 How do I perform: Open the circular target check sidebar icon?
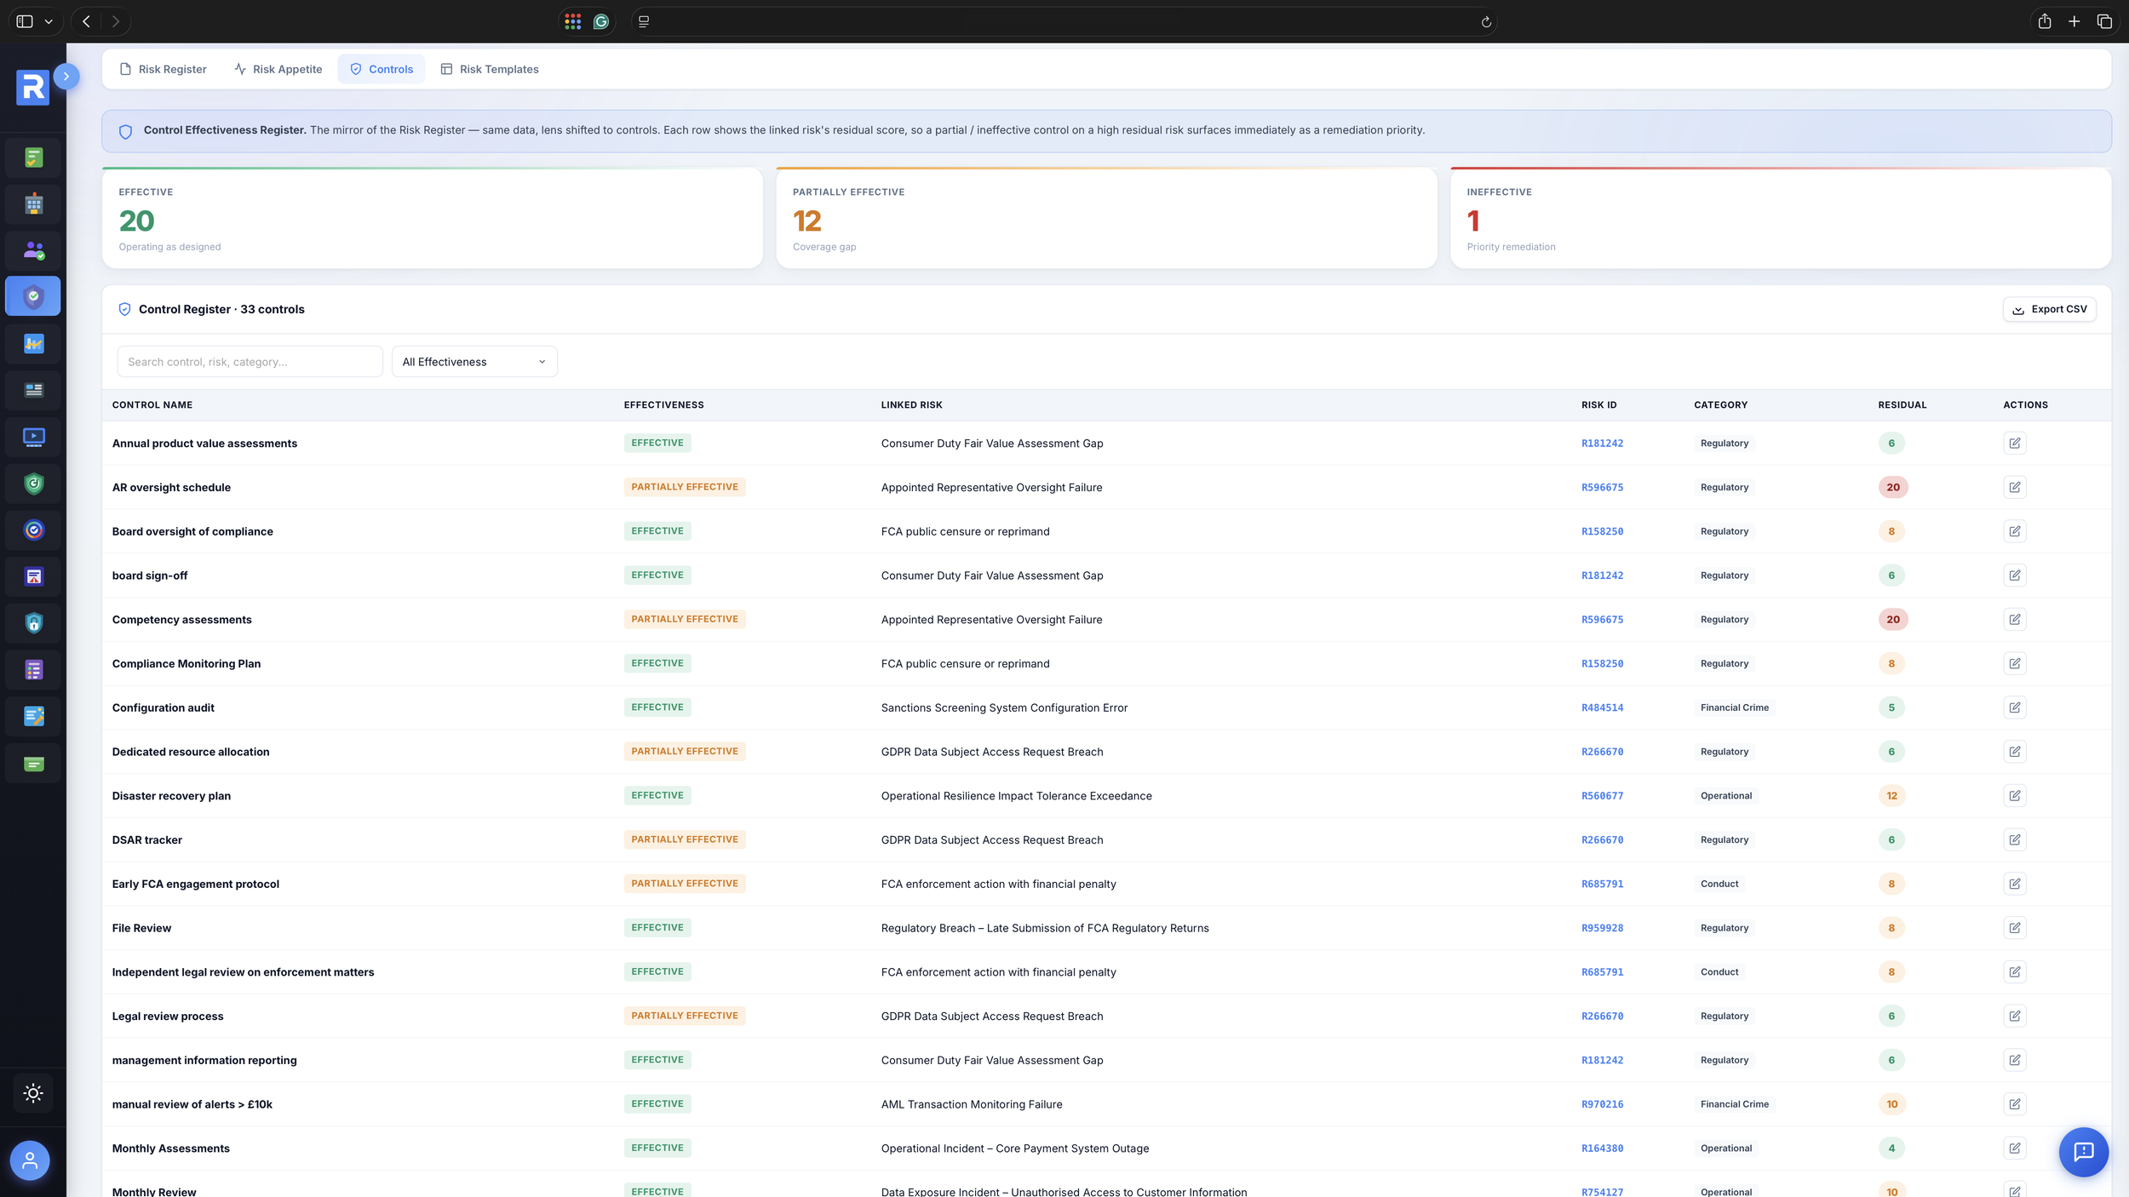click(33, 530)
